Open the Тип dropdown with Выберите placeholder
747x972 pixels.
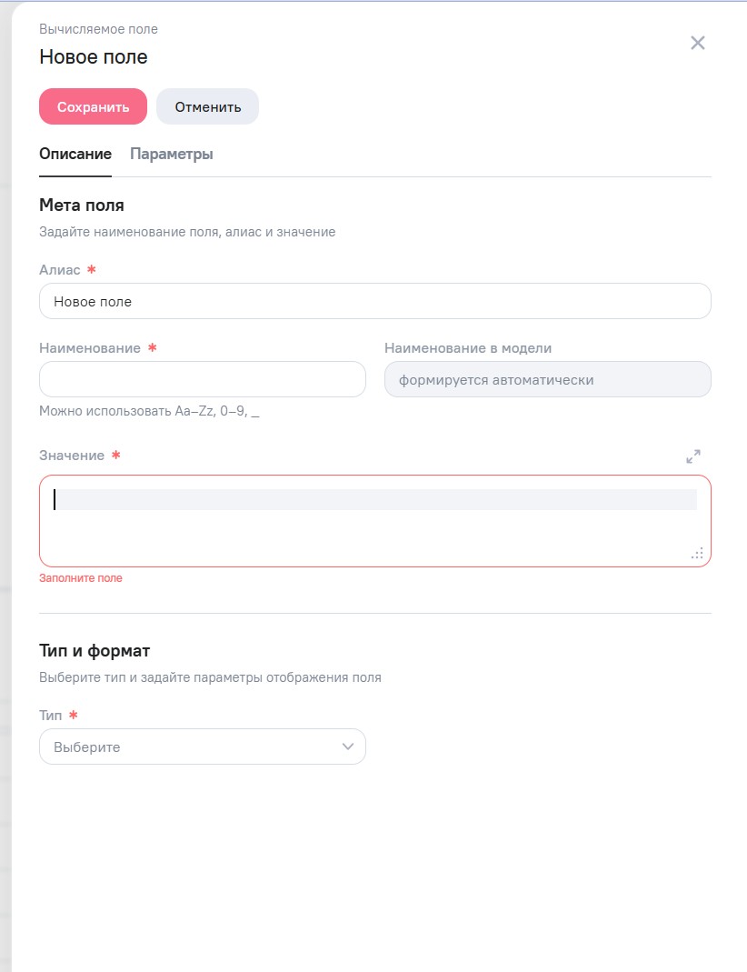(202, 747)
